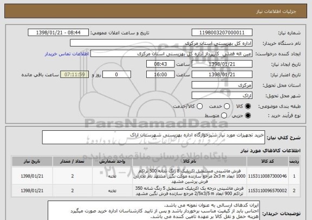This screenshot has height=220, width=312.
Task: Click product code 115311009657002
Action: tap(268, 191)
